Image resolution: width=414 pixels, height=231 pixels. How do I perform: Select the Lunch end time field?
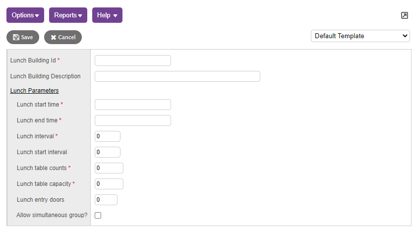click(133, 120)
